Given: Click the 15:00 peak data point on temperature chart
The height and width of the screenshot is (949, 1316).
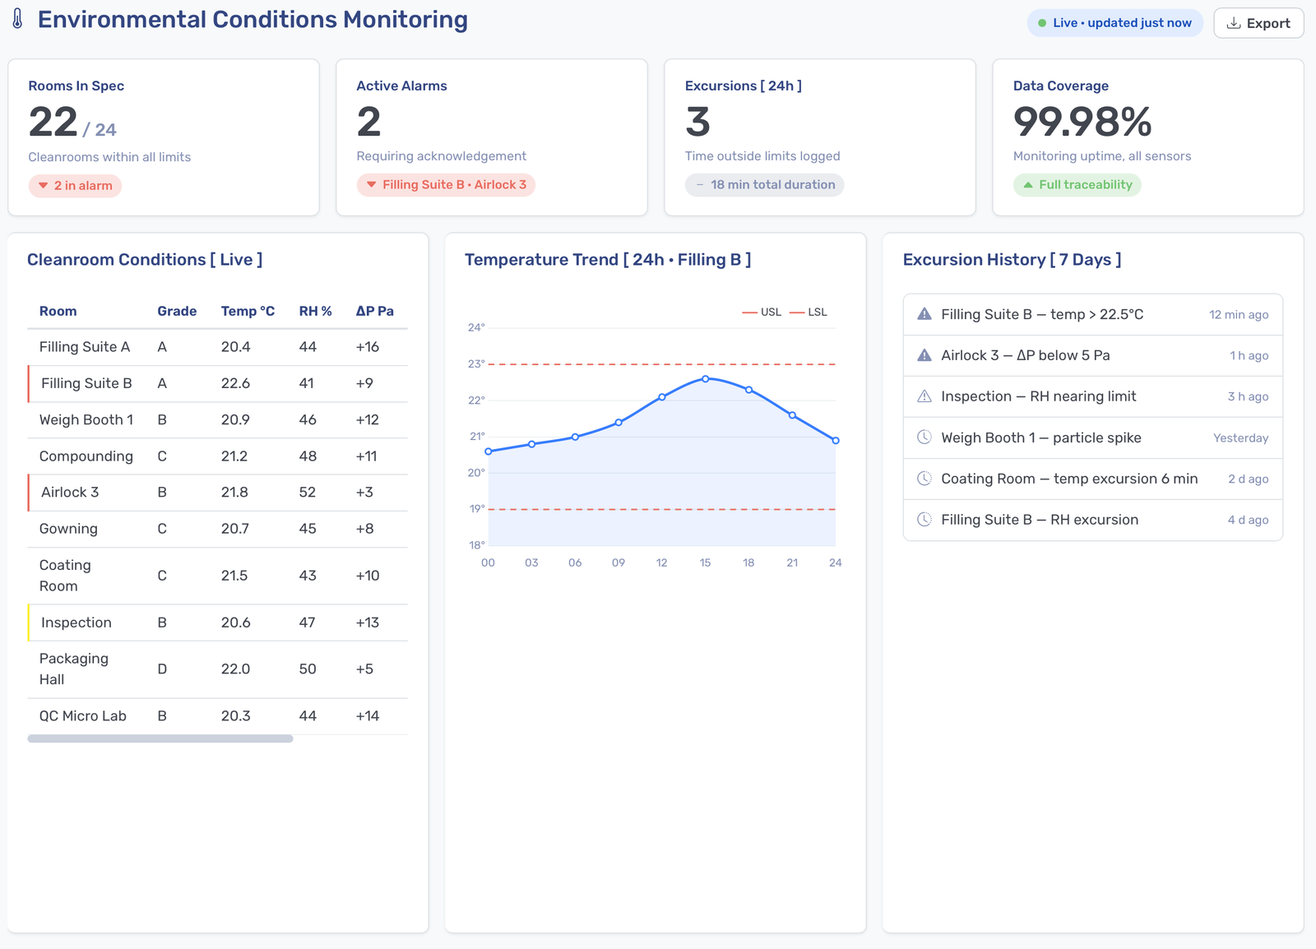Looking at the screenshot, I should pyautogui.click(x=706, y=378).
